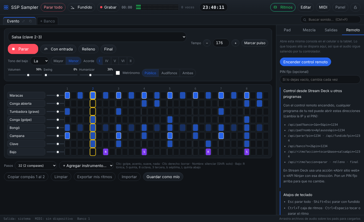Click the Marcar pulso button
The height and width of the screenshot is (222, 364).
coord(255,43)
